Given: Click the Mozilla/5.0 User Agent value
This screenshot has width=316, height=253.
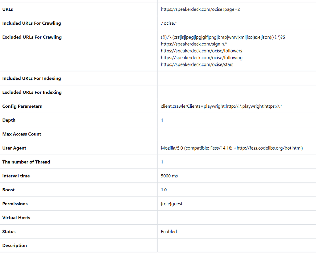Looking at the screenshot, I should click(x=232, y=148).
